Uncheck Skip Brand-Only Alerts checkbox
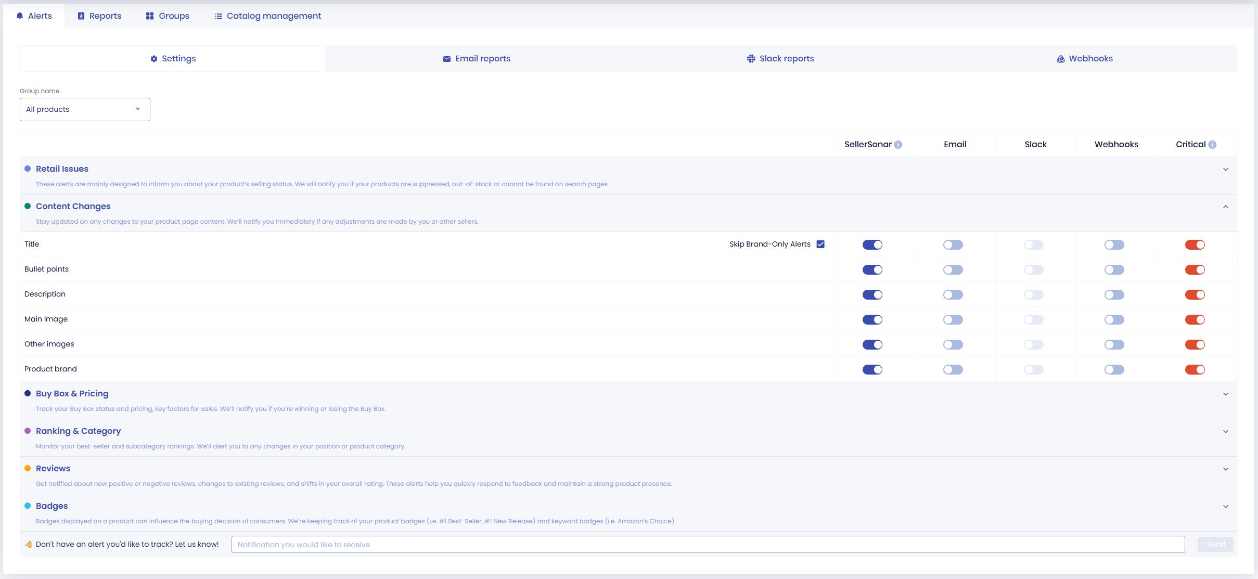 pos(820,244)
